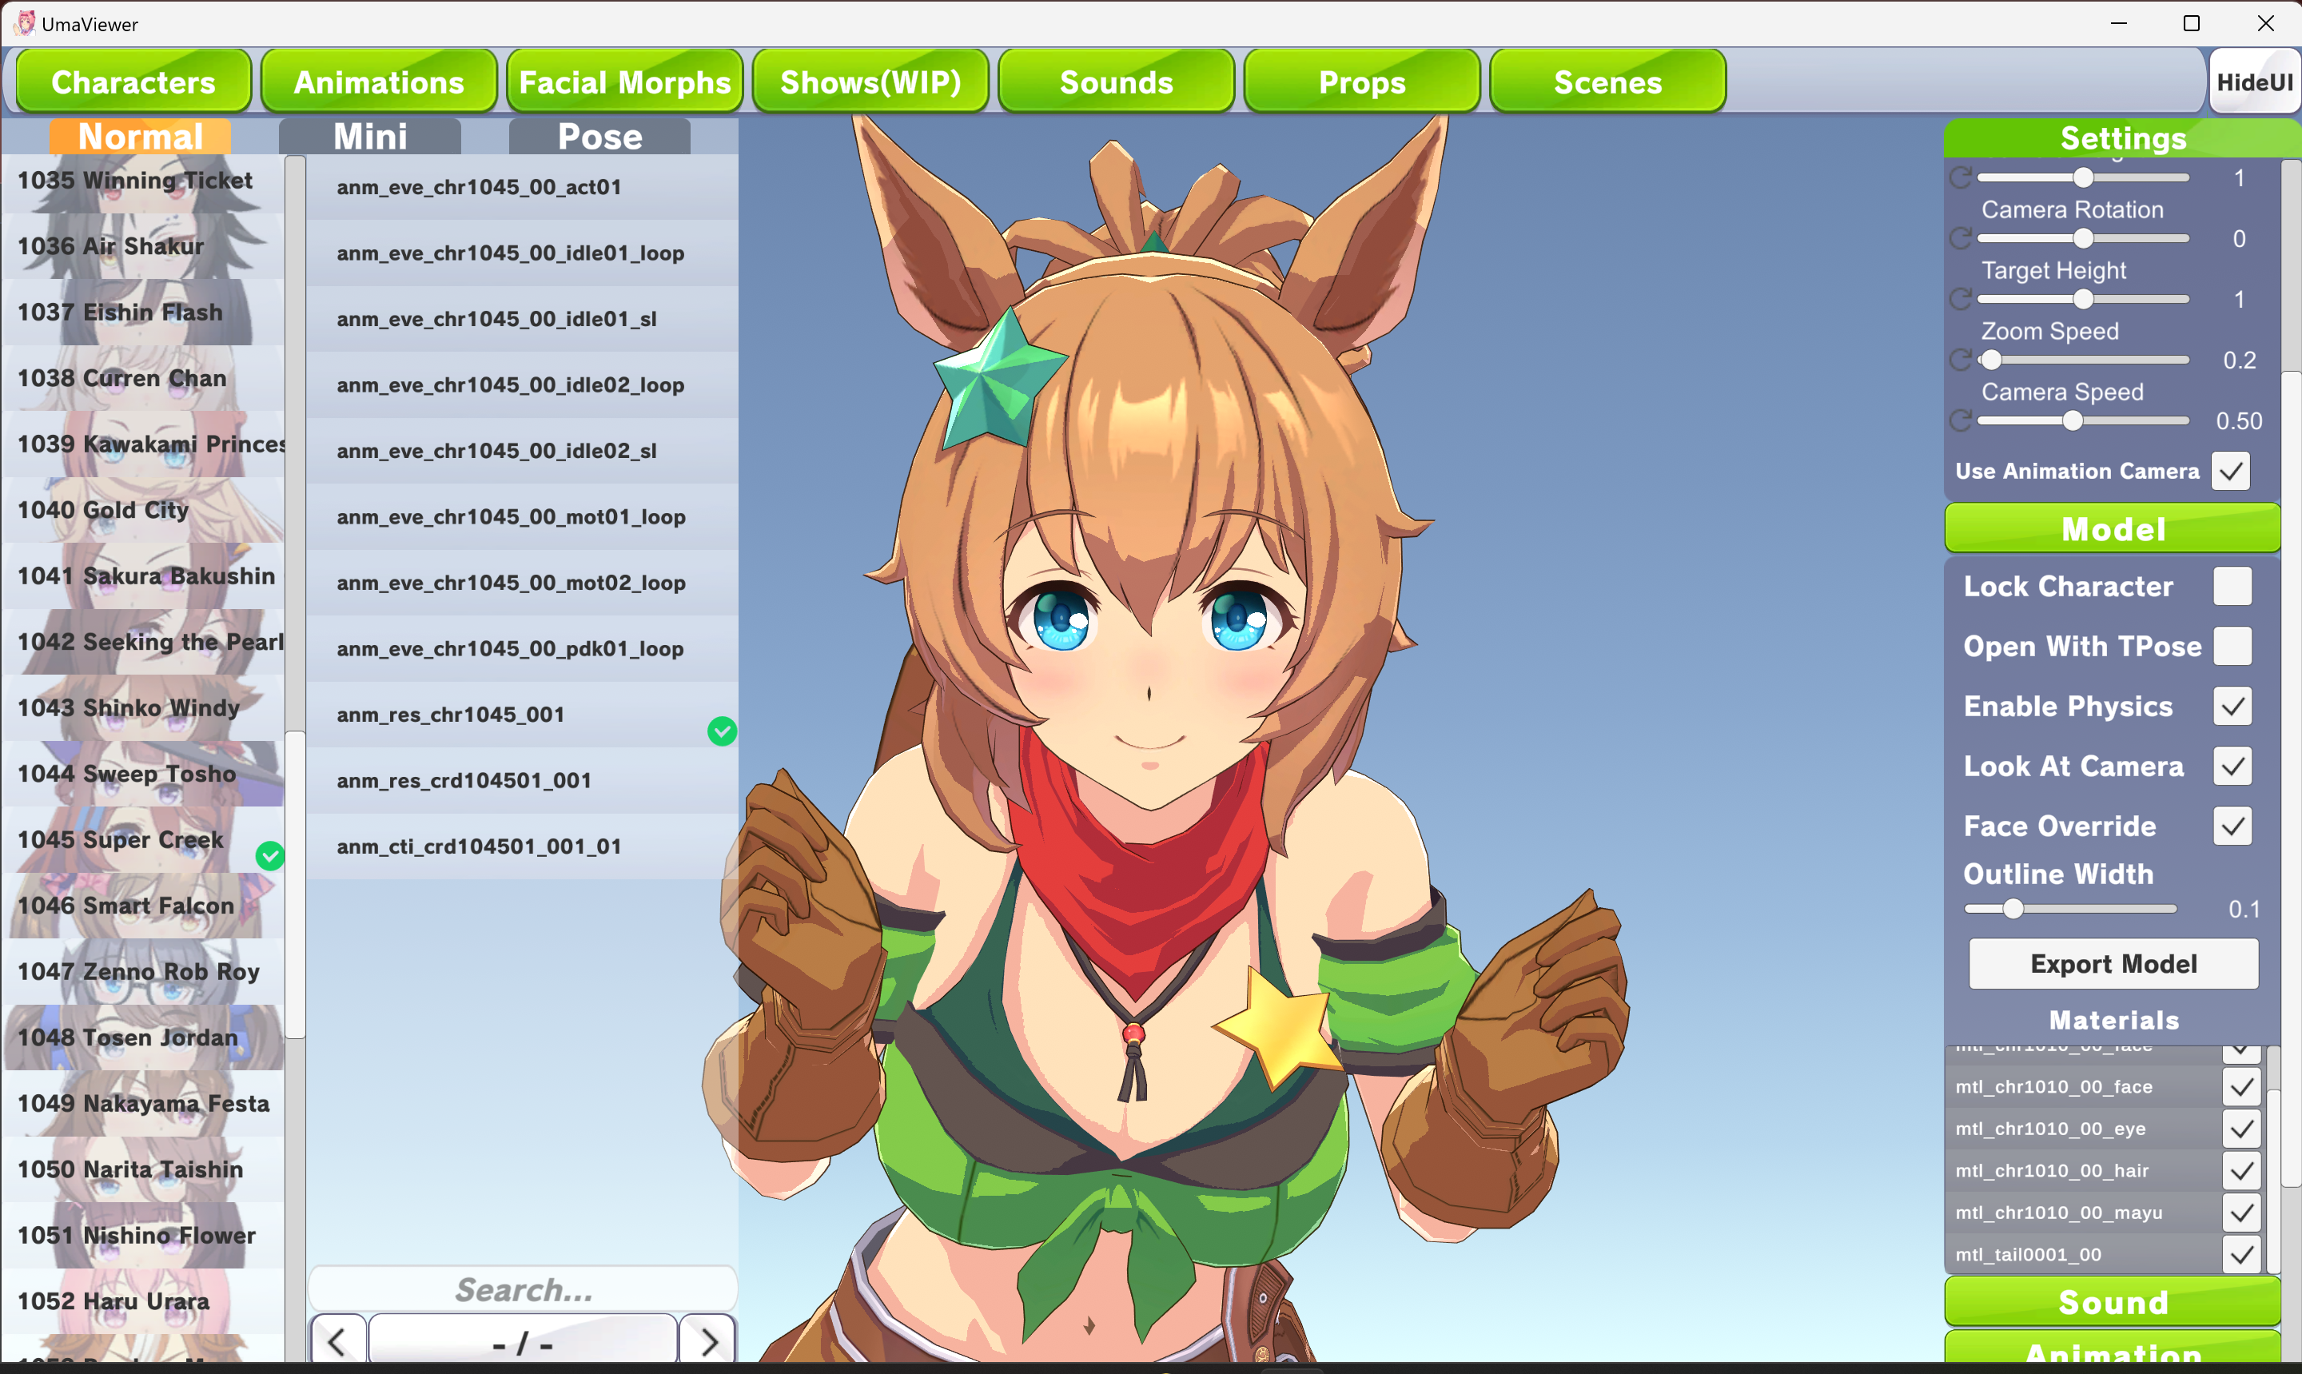Open the Sounds tab
The height and width of the screenshot is (1374, 2302).
(x=1117, y=82)
